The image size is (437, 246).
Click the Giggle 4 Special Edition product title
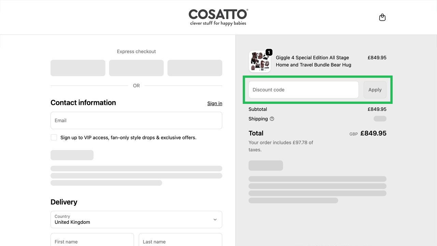click(x=313, y=61)
